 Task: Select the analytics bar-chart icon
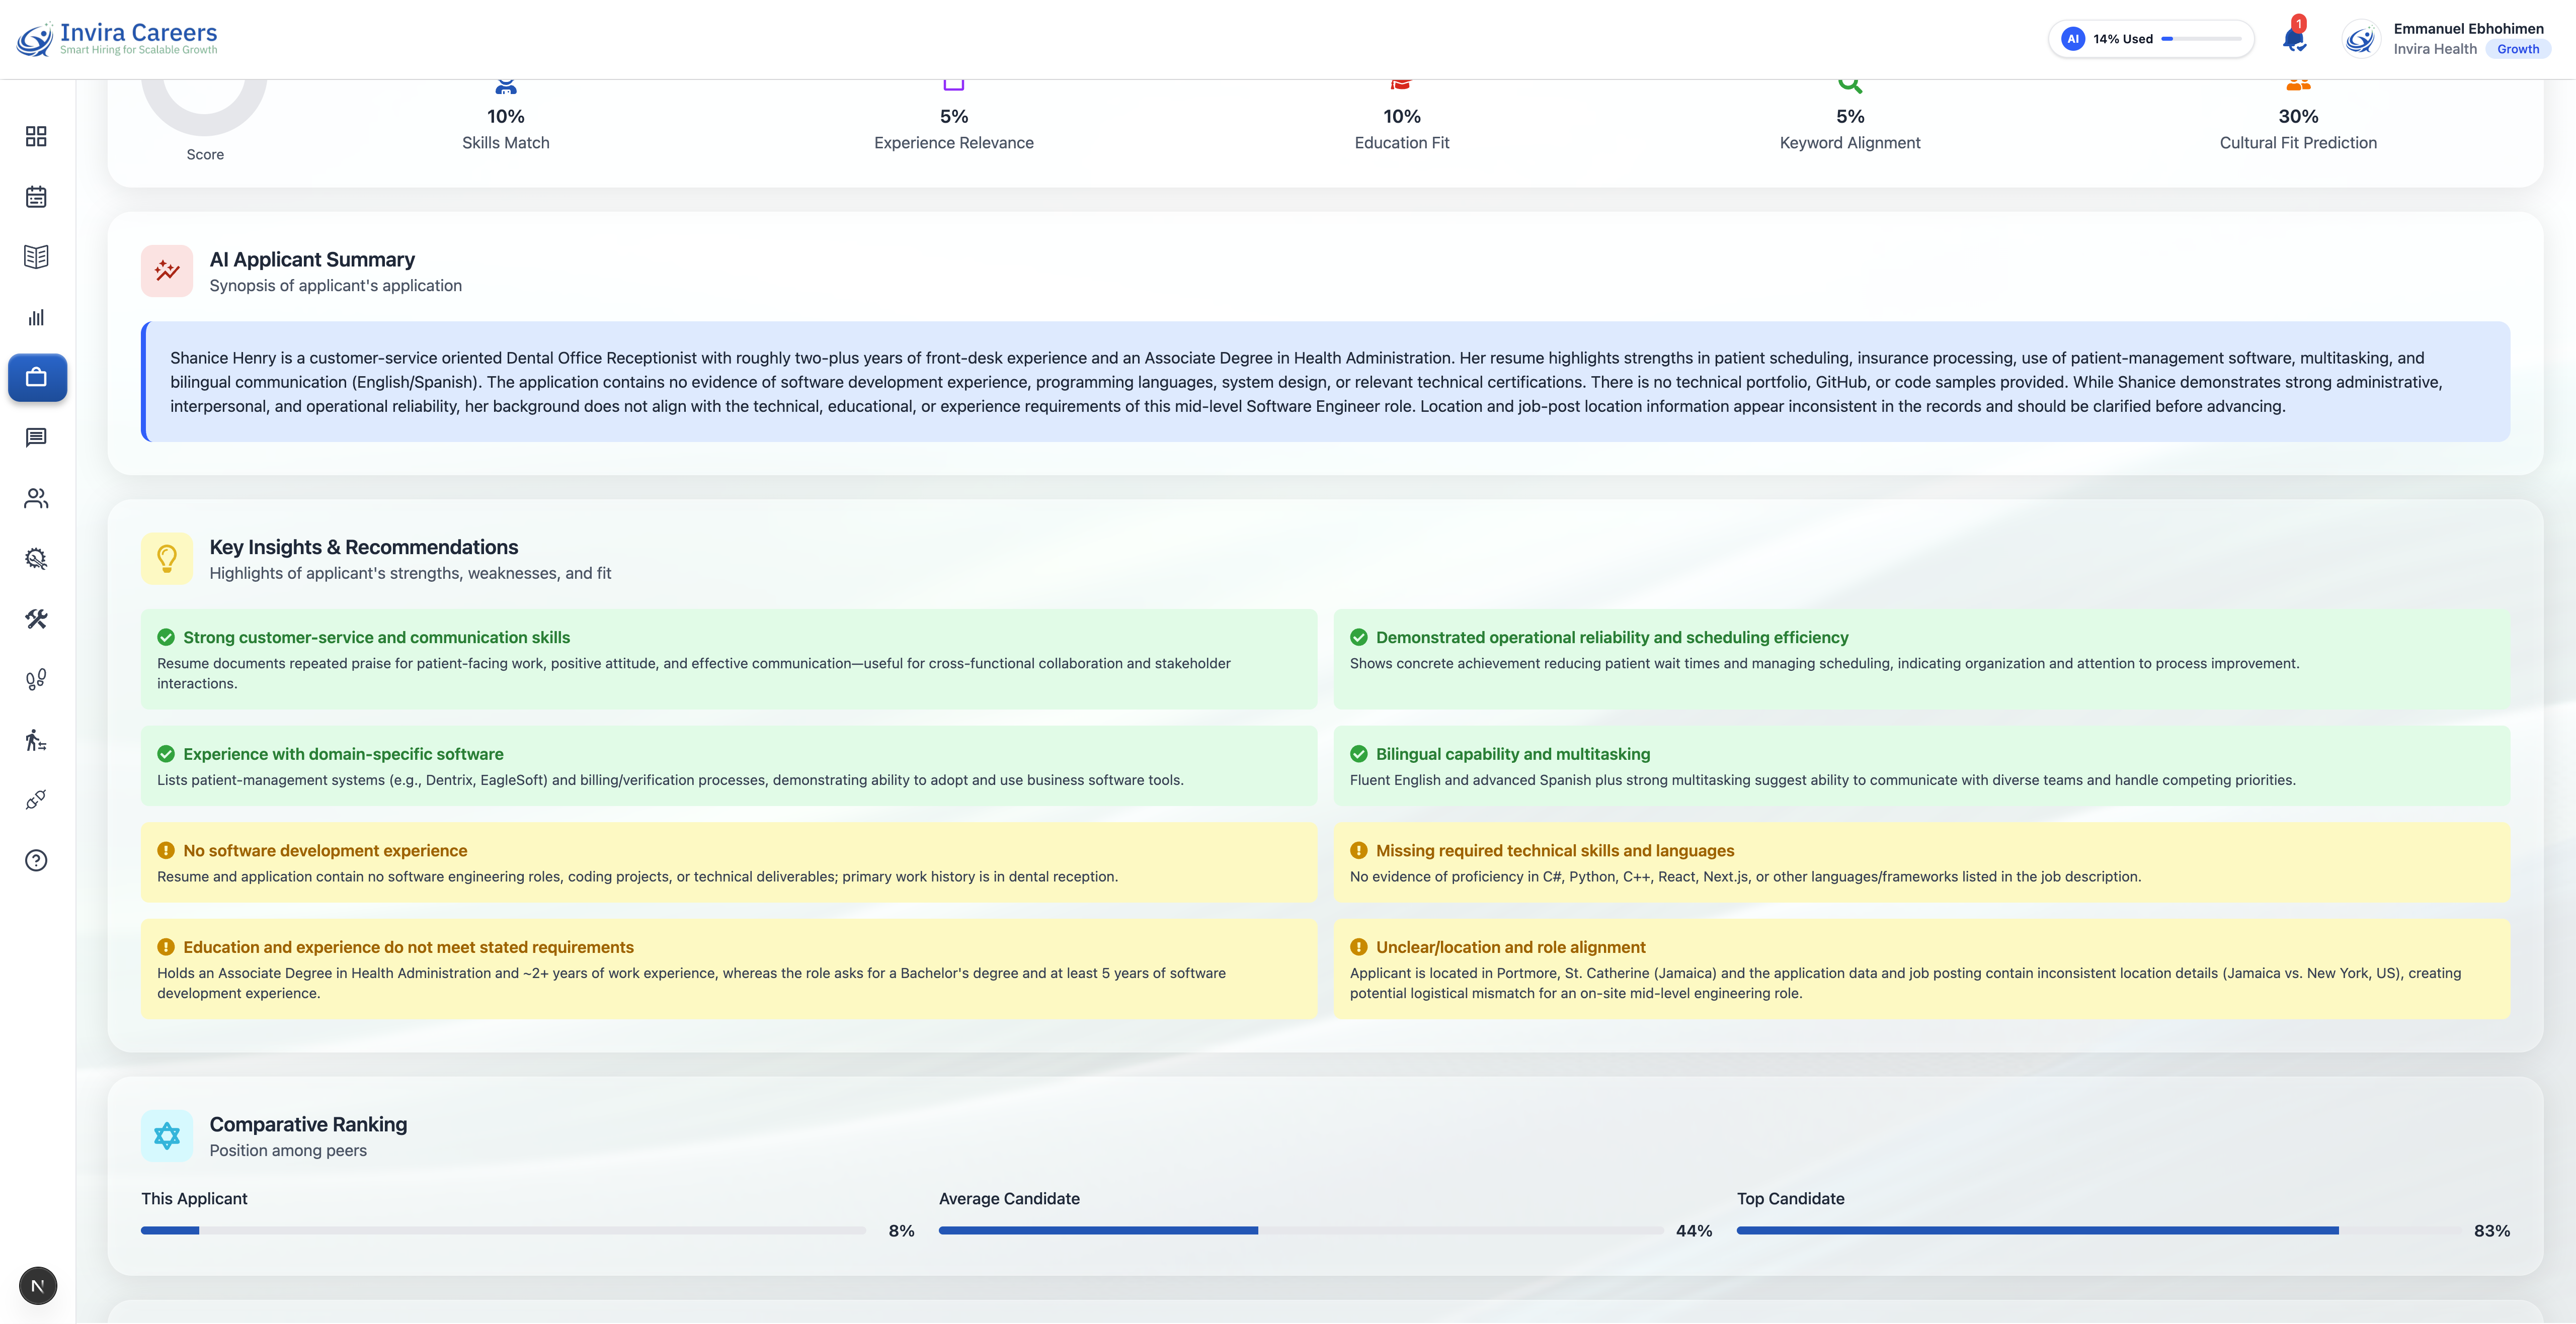coord(37,318)
